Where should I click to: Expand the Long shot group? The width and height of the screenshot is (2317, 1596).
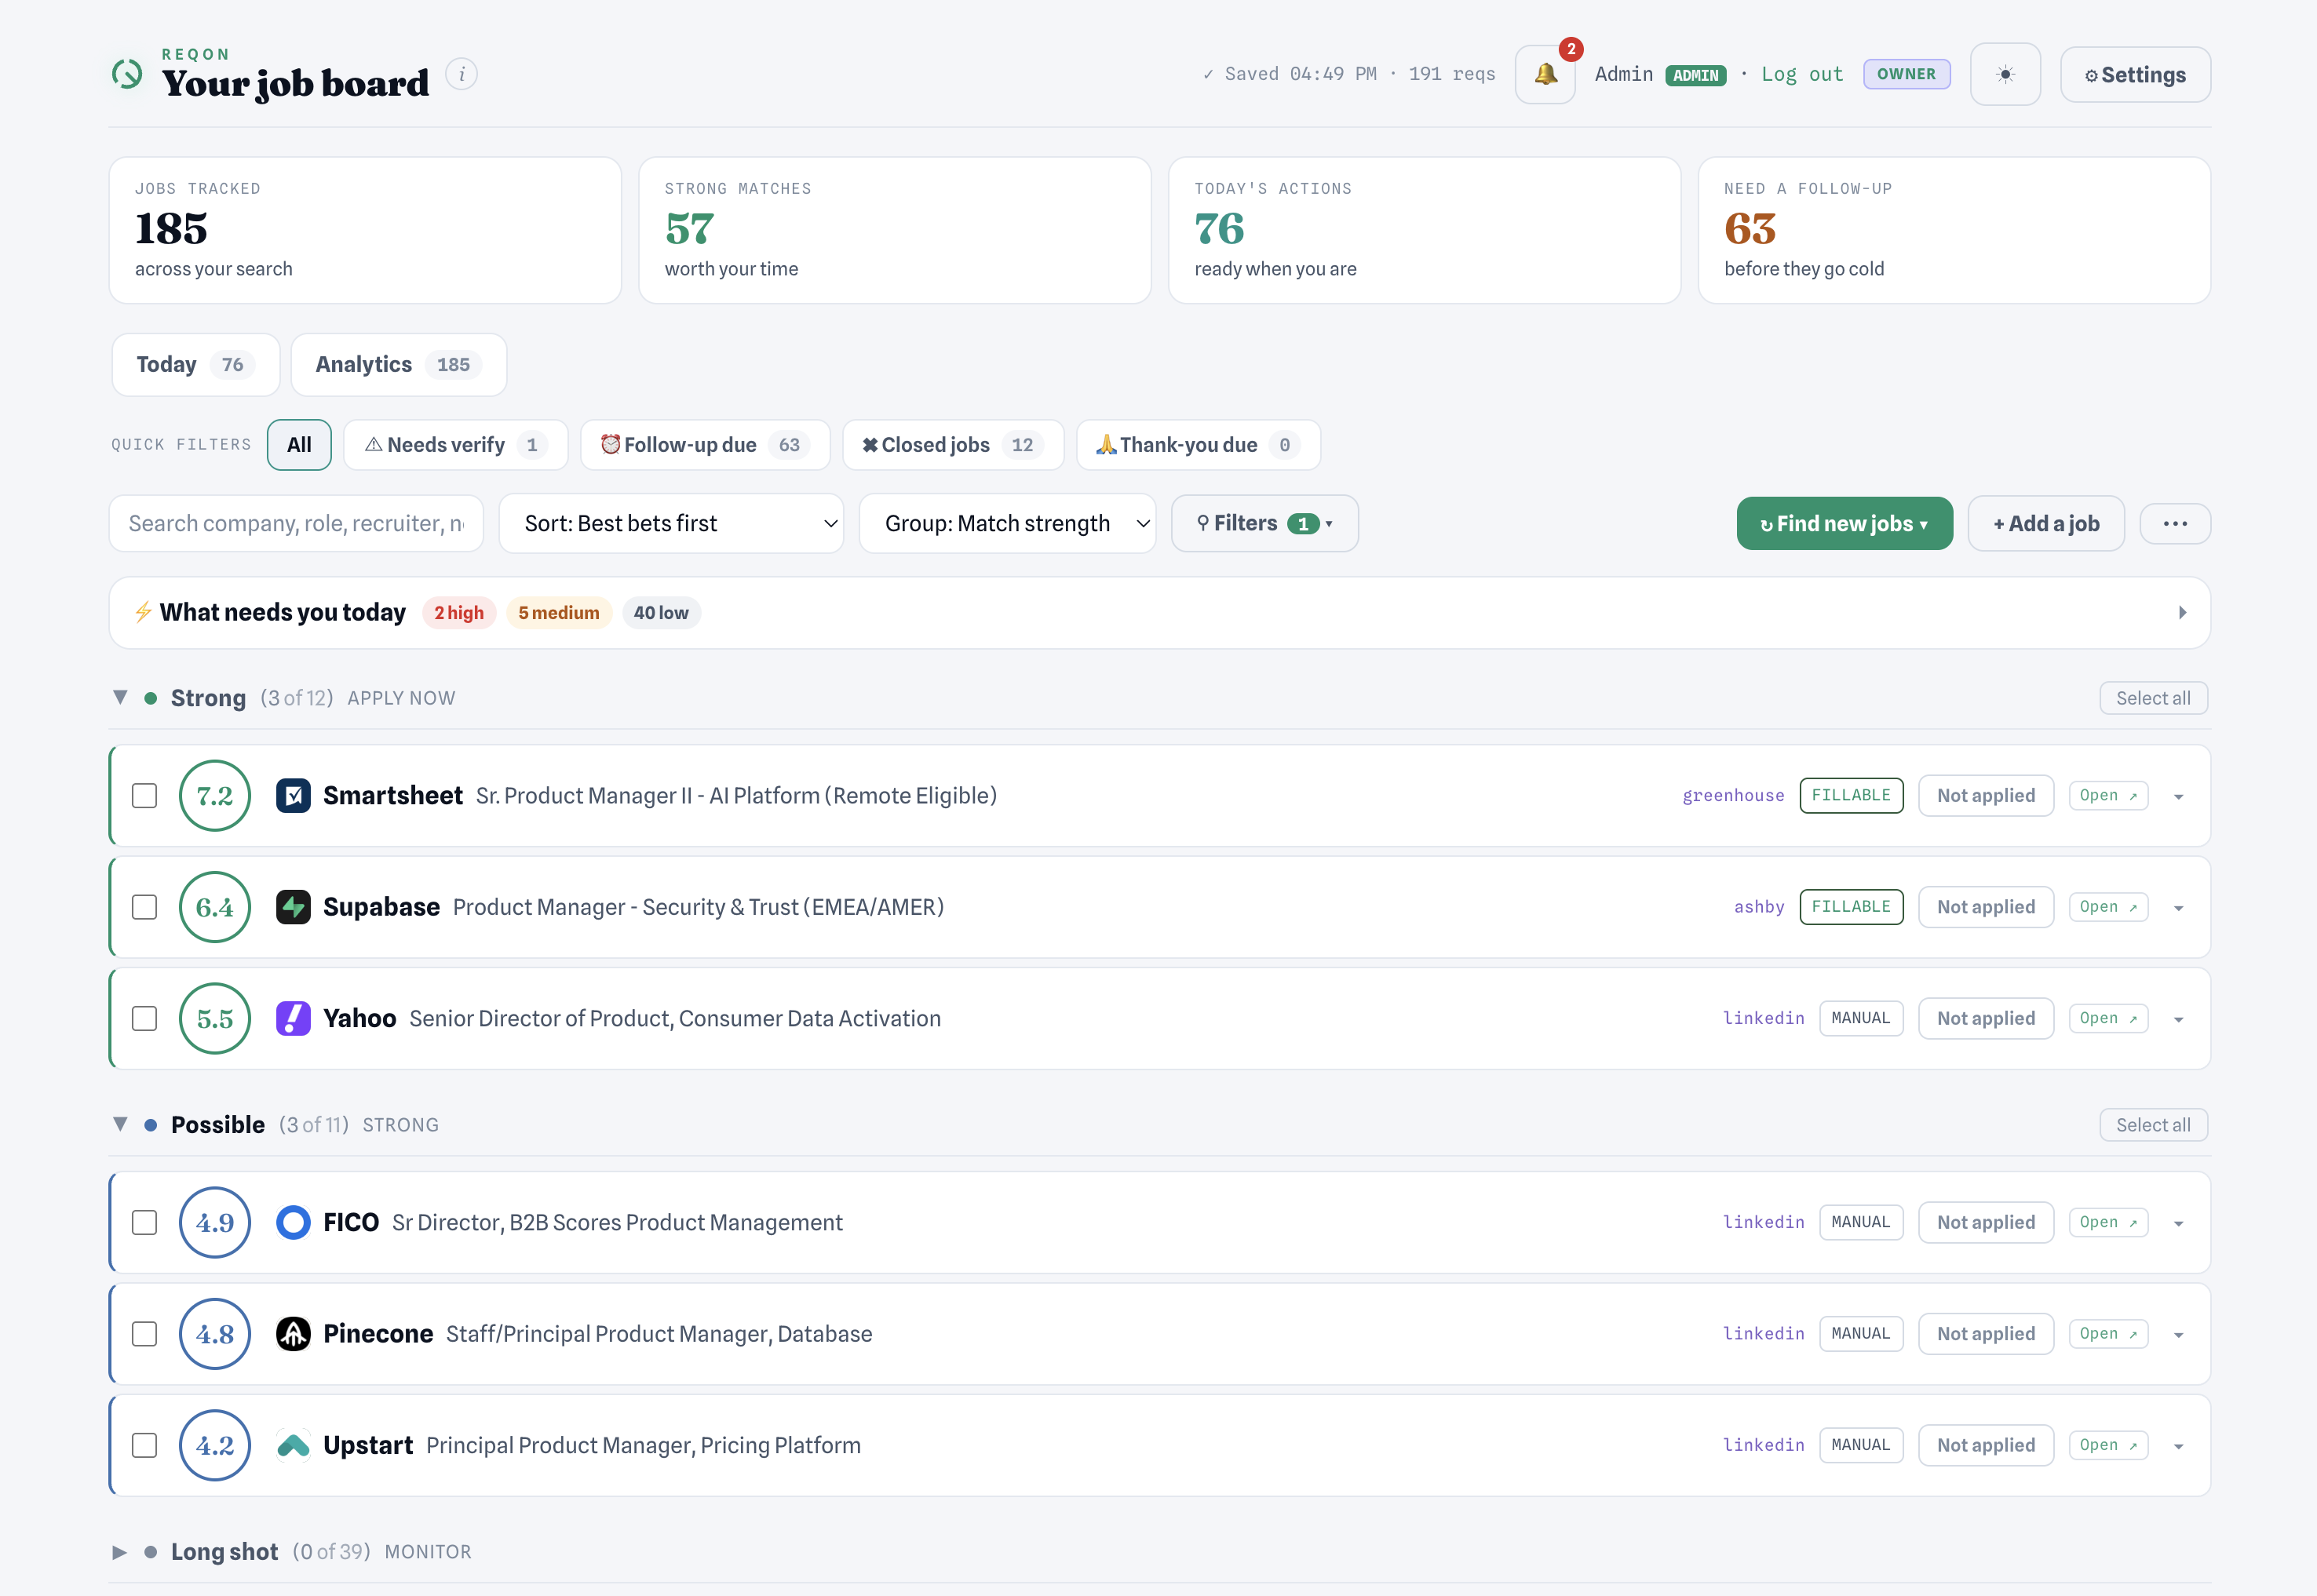[x=120, y=1552]
